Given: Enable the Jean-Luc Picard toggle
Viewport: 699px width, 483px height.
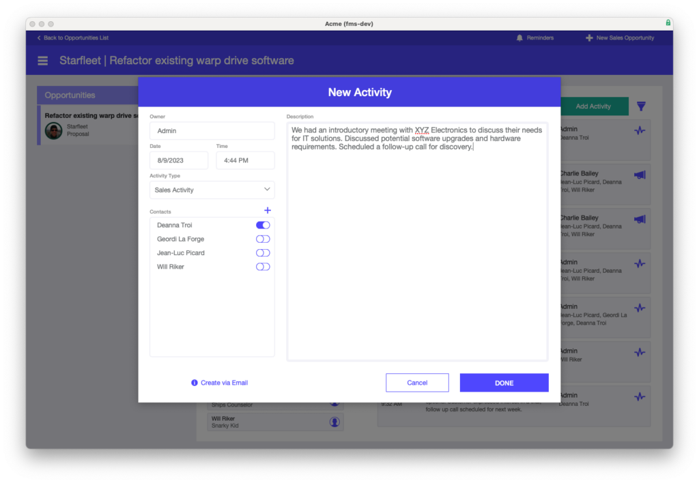Looking at the screenshot, I should coord(263,253).
